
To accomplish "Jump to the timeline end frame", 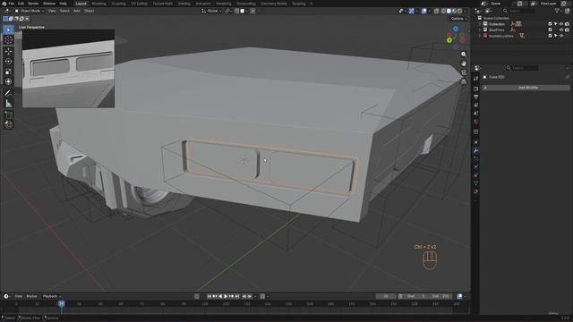I will (x=236, y=296).
